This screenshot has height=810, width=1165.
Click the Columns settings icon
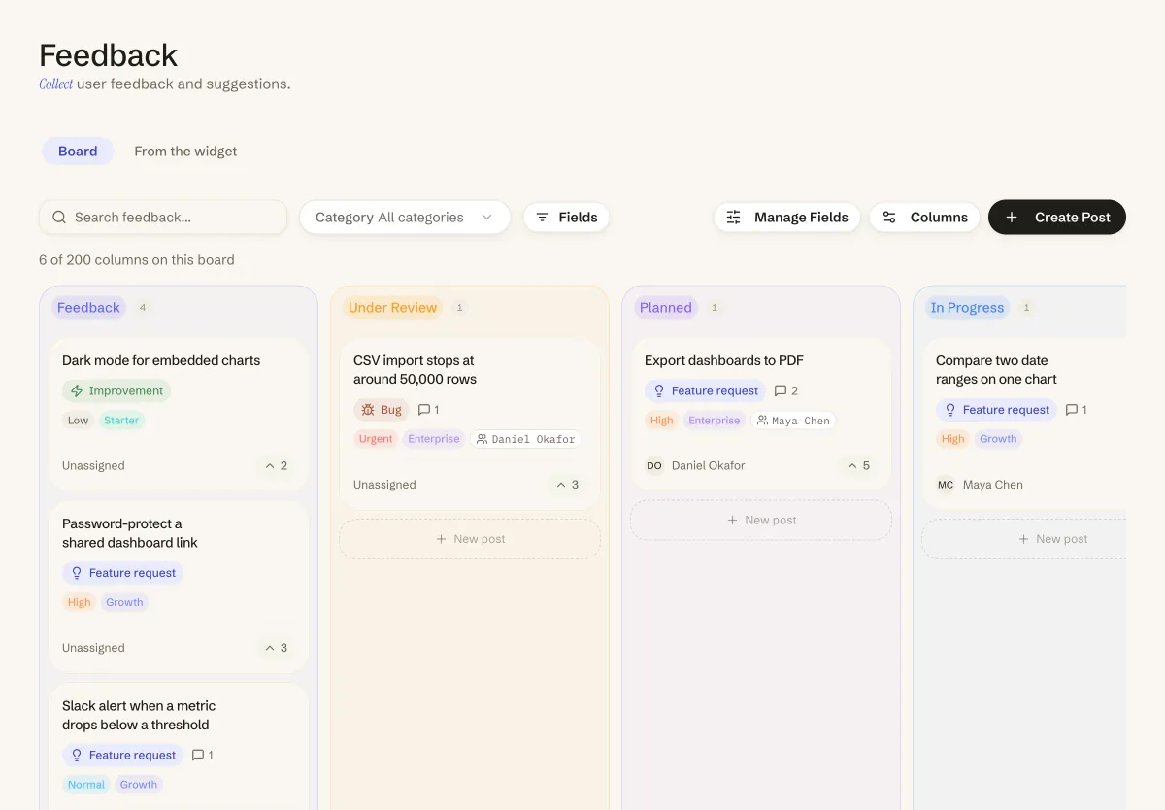point(889,218)
